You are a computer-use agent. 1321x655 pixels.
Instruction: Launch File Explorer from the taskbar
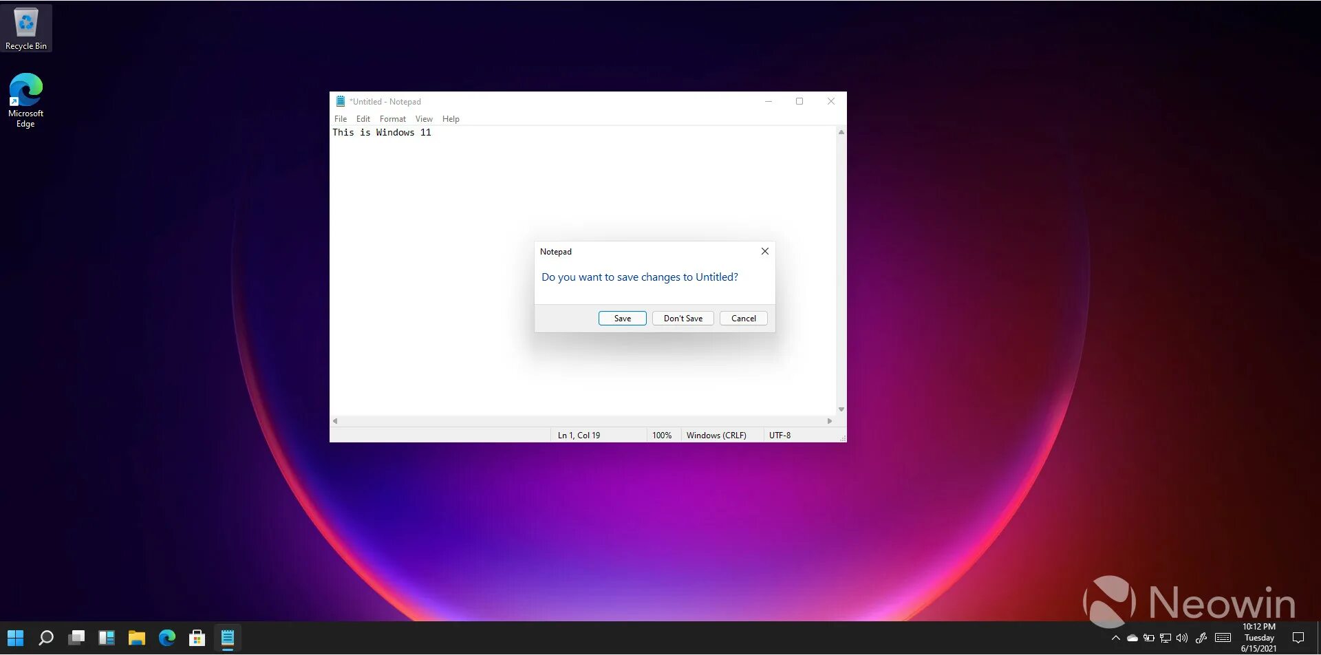(x=137, y=638)
